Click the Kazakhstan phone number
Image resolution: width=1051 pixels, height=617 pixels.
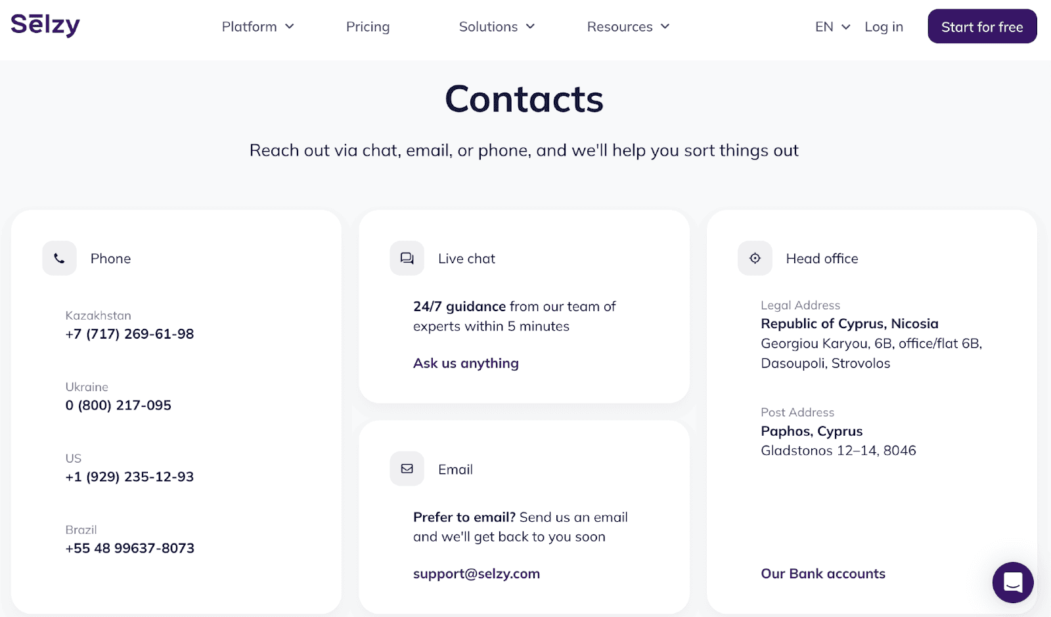(x=129, y=334)
